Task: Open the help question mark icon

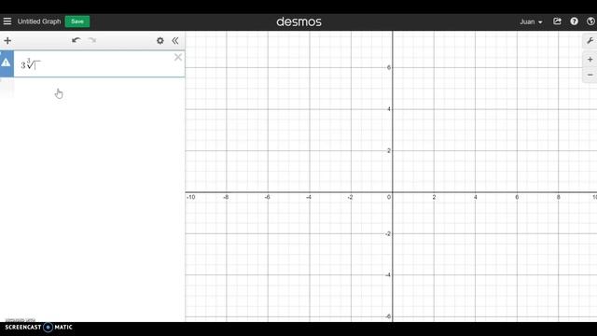Action: (574, 21)
